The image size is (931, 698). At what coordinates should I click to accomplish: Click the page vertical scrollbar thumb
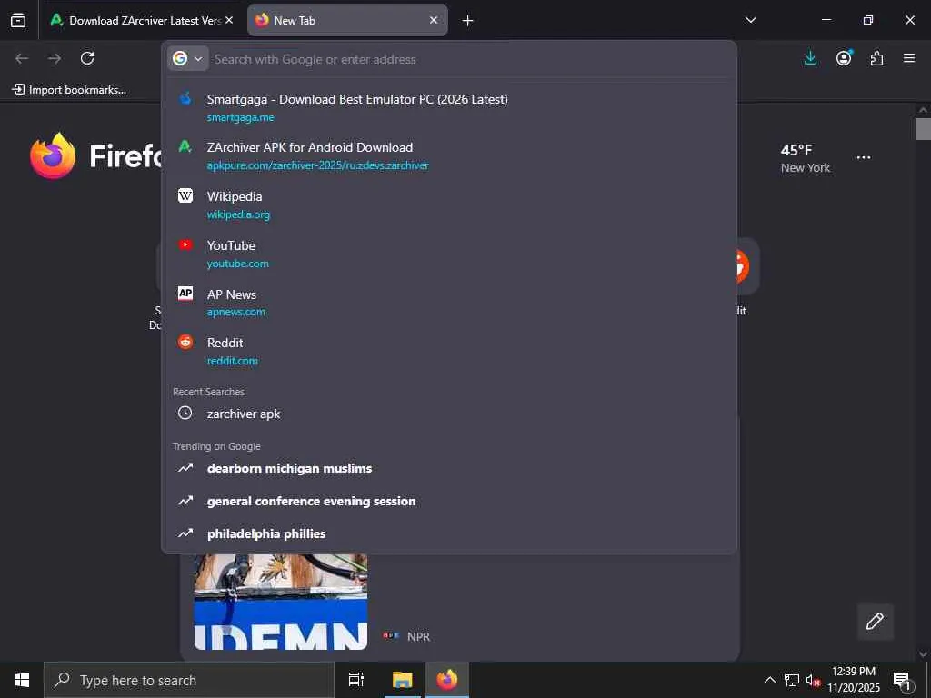coord(923,129)
